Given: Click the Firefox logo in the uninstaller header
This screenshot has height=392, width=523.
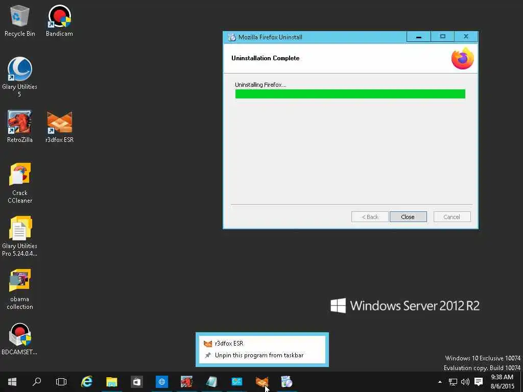Looking at the screenshot, I should pyautogui.click(x=463, y=58).
